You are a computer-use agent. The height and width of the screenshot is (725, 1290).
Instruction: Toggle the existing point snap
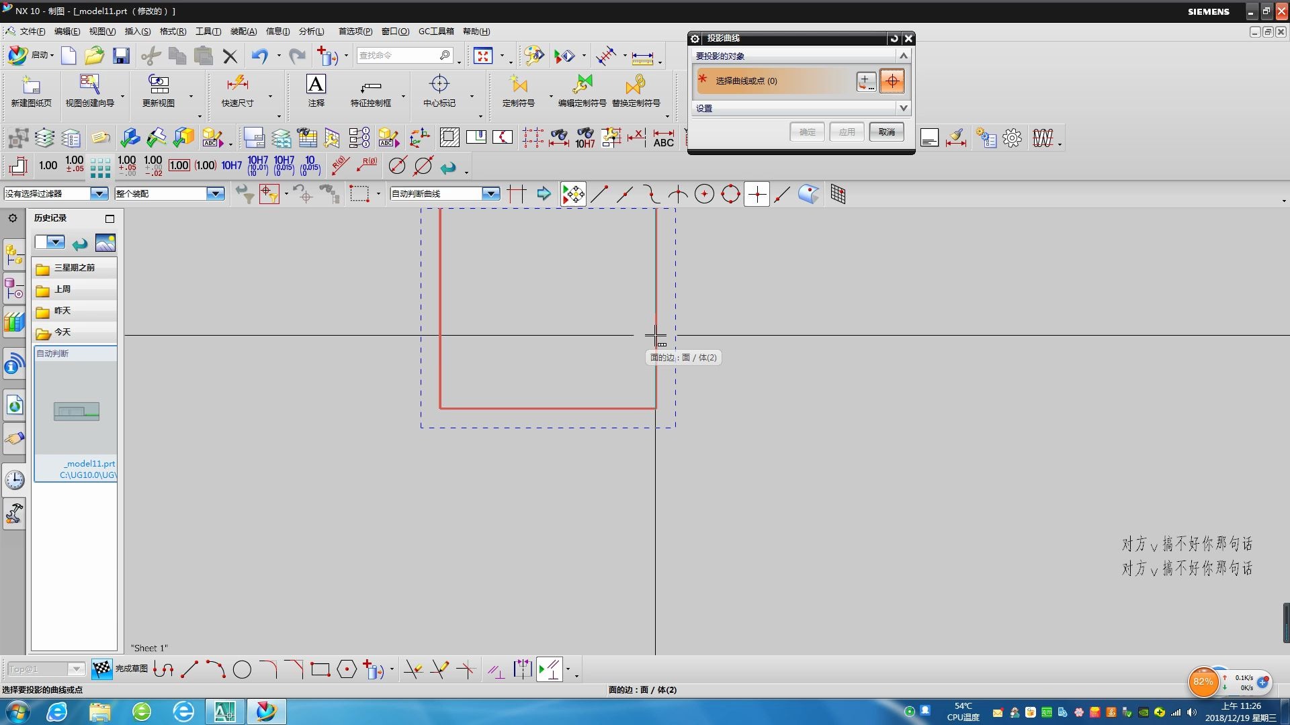pos(757,195)
